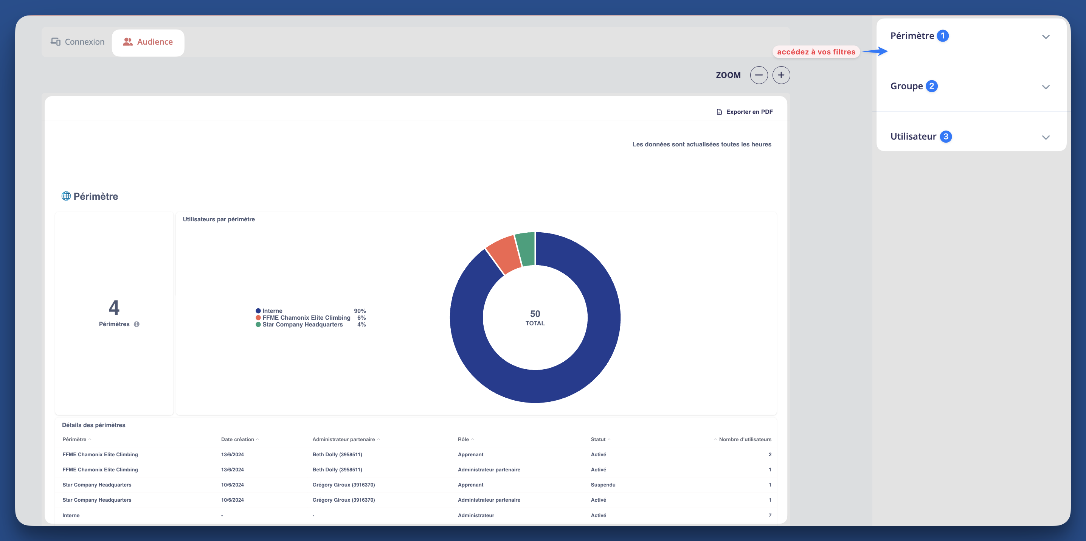Click the zoom out minus icon

pyautogui.click(x=759, y=75)
